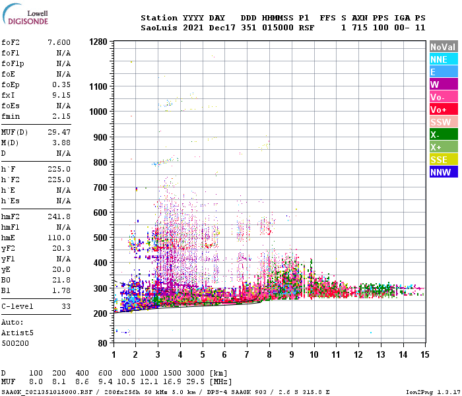Click the h`F value 225.0
This screenshot has height=396, width=462.
[59, 169]
